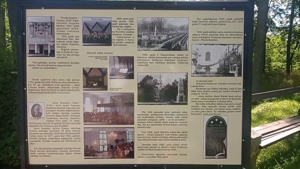The height and width of the screenshot is (169, 300).
Task: Click the garland-decorated church wall photo
Action: click(217, 61)
